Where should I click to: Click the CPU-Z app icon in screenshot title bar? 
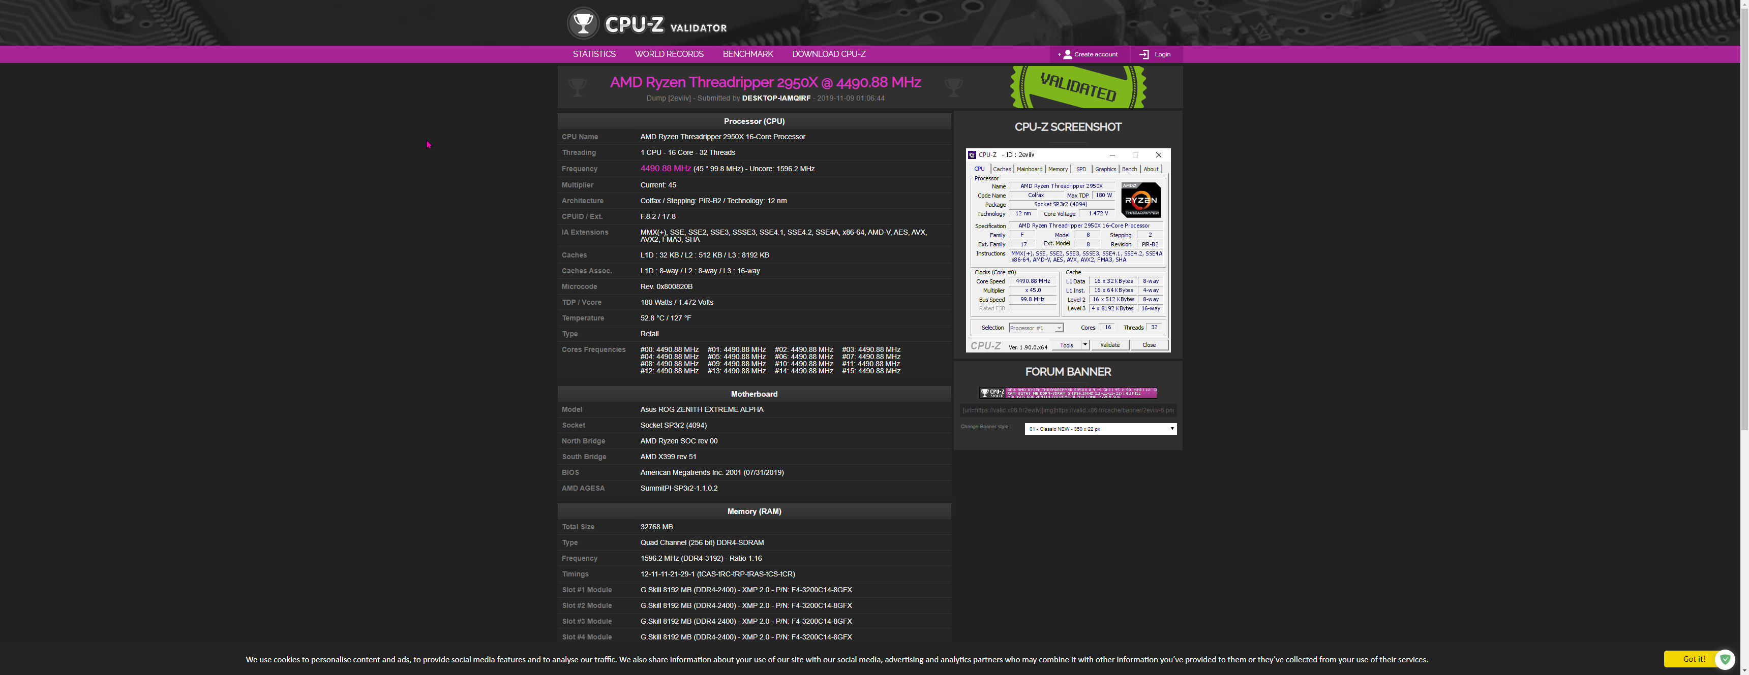tap(972, 155)
